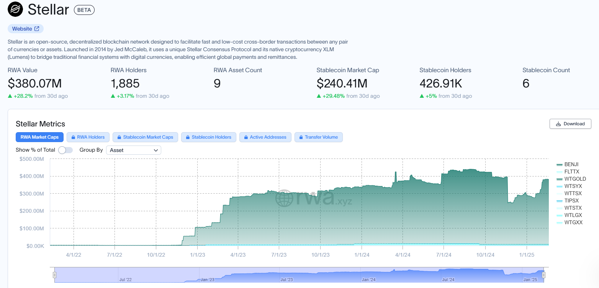Open the Group By Asset dropdown

(x=134, y=150)
